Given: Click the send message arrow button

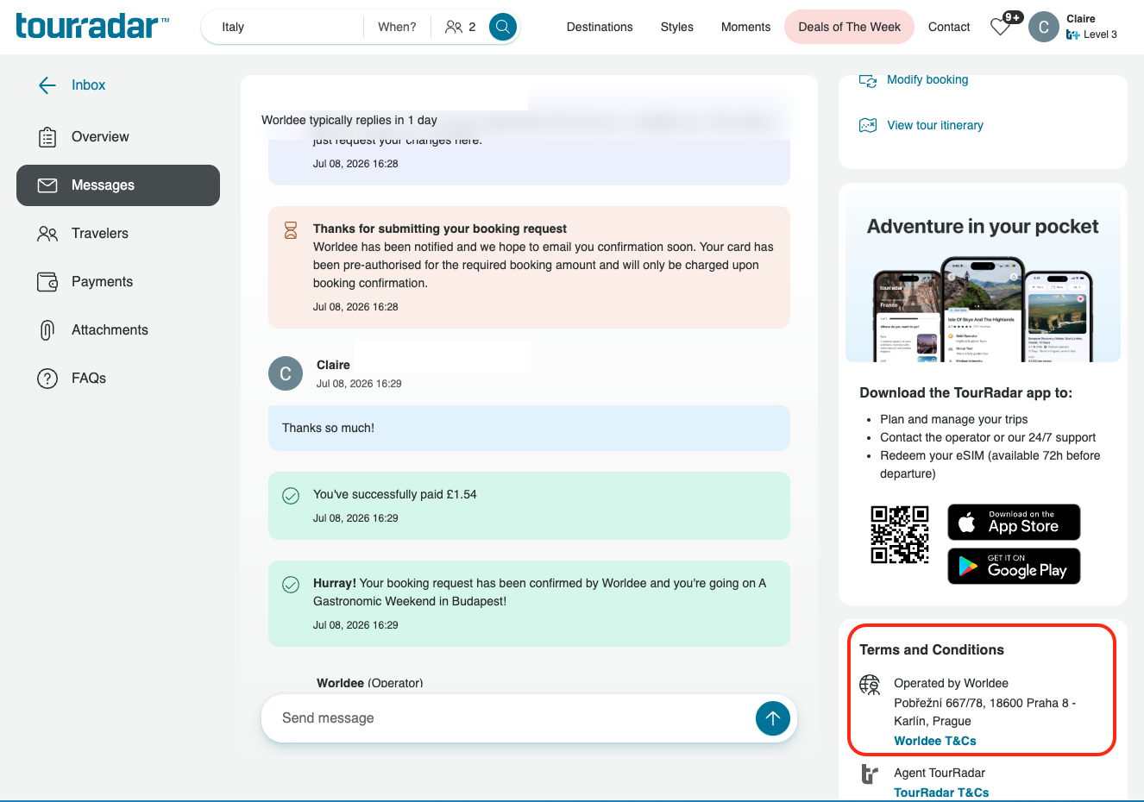Looking at the screenshot, I should 773,717.
